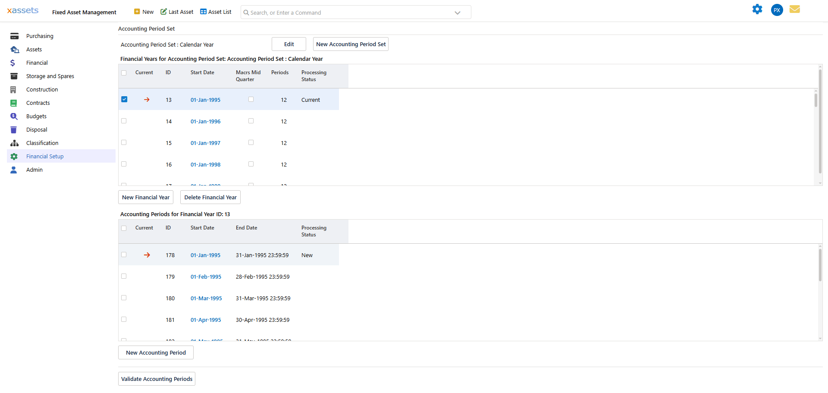Select the Storage and Spares icon
The height and width of the screenshot is (393, 828).
(14, 76)
